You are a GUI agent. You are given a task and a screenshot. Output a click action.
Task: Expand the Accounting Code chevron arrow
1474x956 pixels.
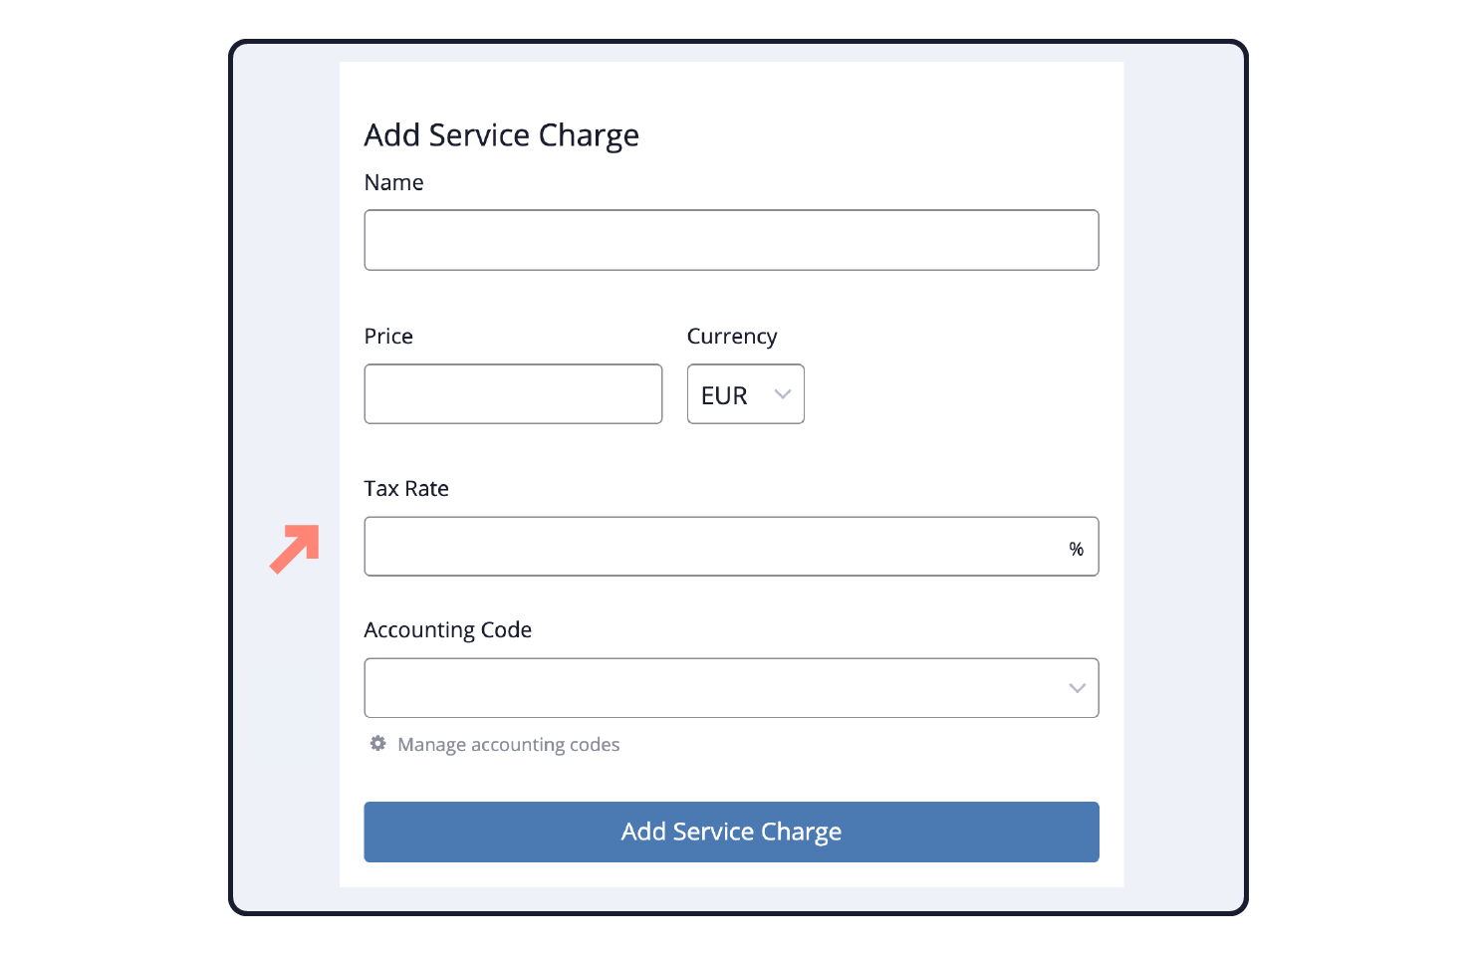(1077, 688)
